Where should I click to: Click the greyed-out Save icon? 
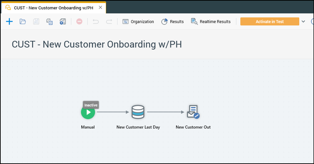36,22
